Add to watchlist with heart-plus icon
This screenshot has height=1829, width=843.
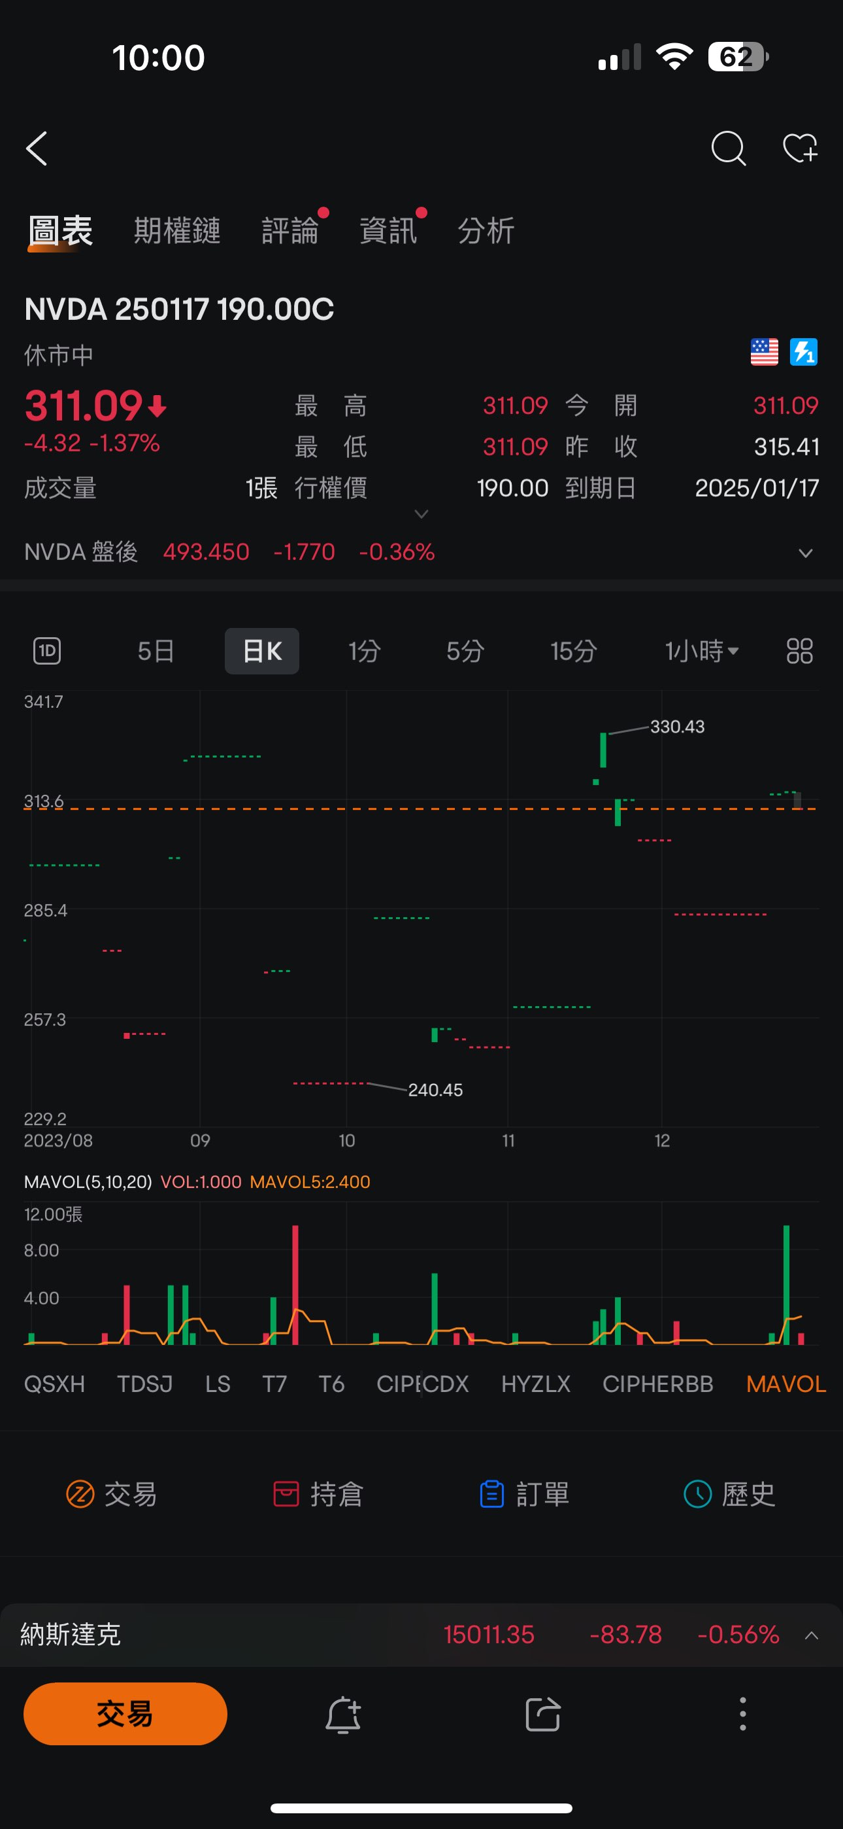tap(801, 148)
